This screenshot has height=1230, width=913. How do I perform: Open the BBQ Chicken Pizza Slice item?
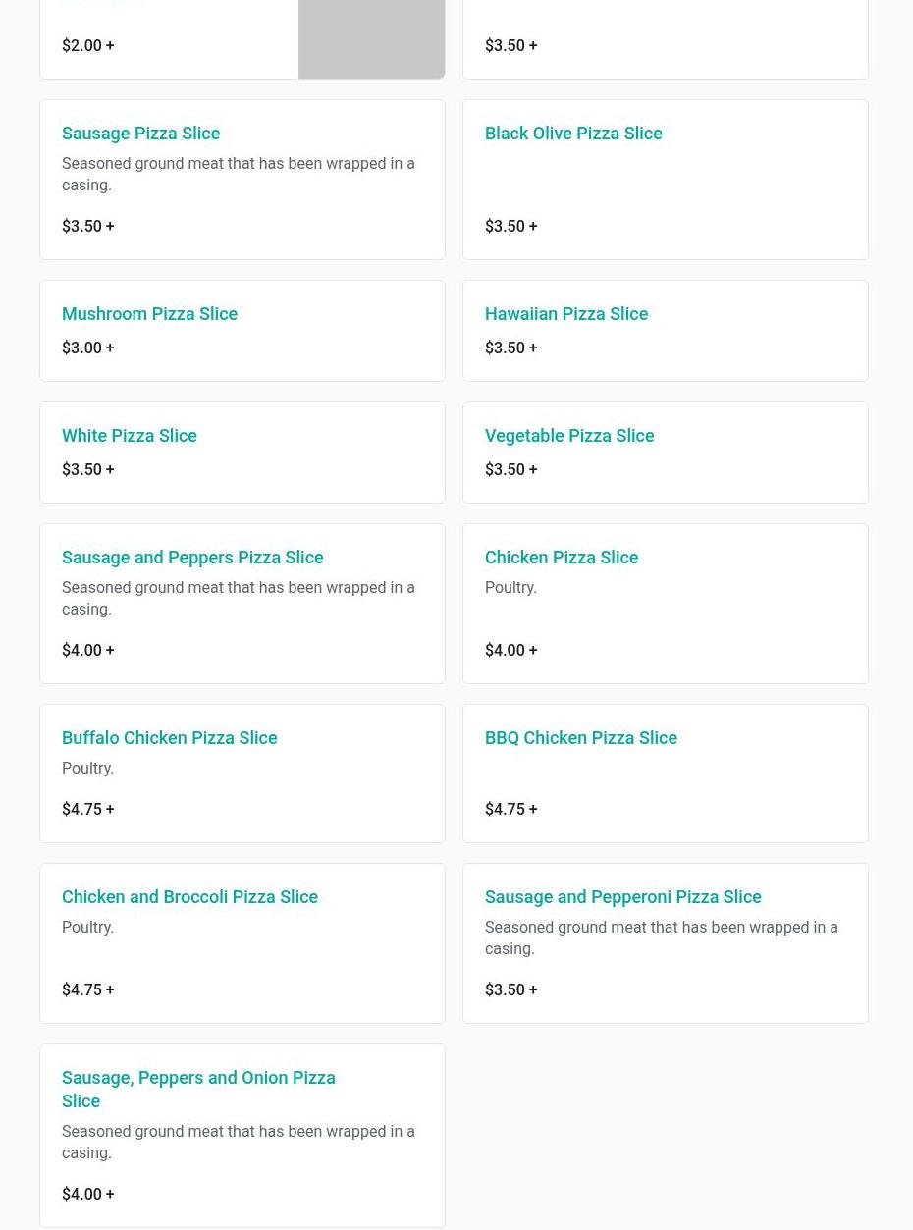(x=581, y=738)
